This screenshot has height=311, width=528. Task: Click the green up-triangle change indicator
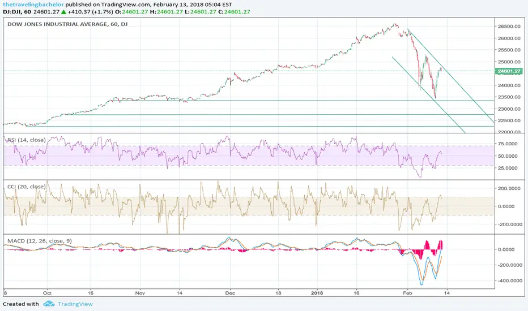tap(63, 12)
